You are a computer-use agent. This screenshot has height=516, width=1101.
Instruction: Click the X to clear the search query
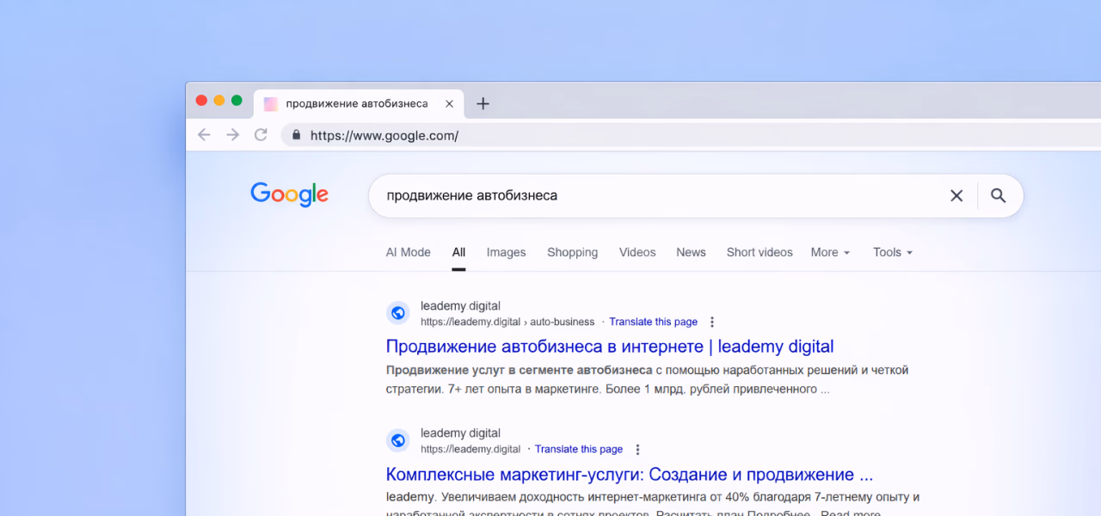point(956,195)
